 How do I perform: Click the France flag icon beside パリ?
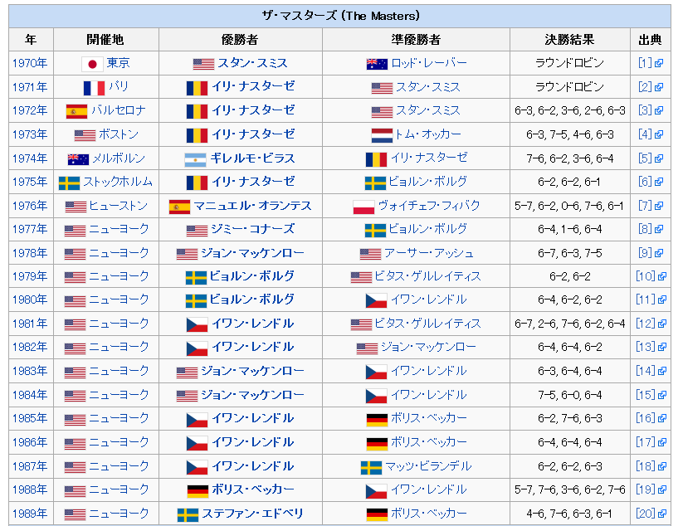[94, 88]
